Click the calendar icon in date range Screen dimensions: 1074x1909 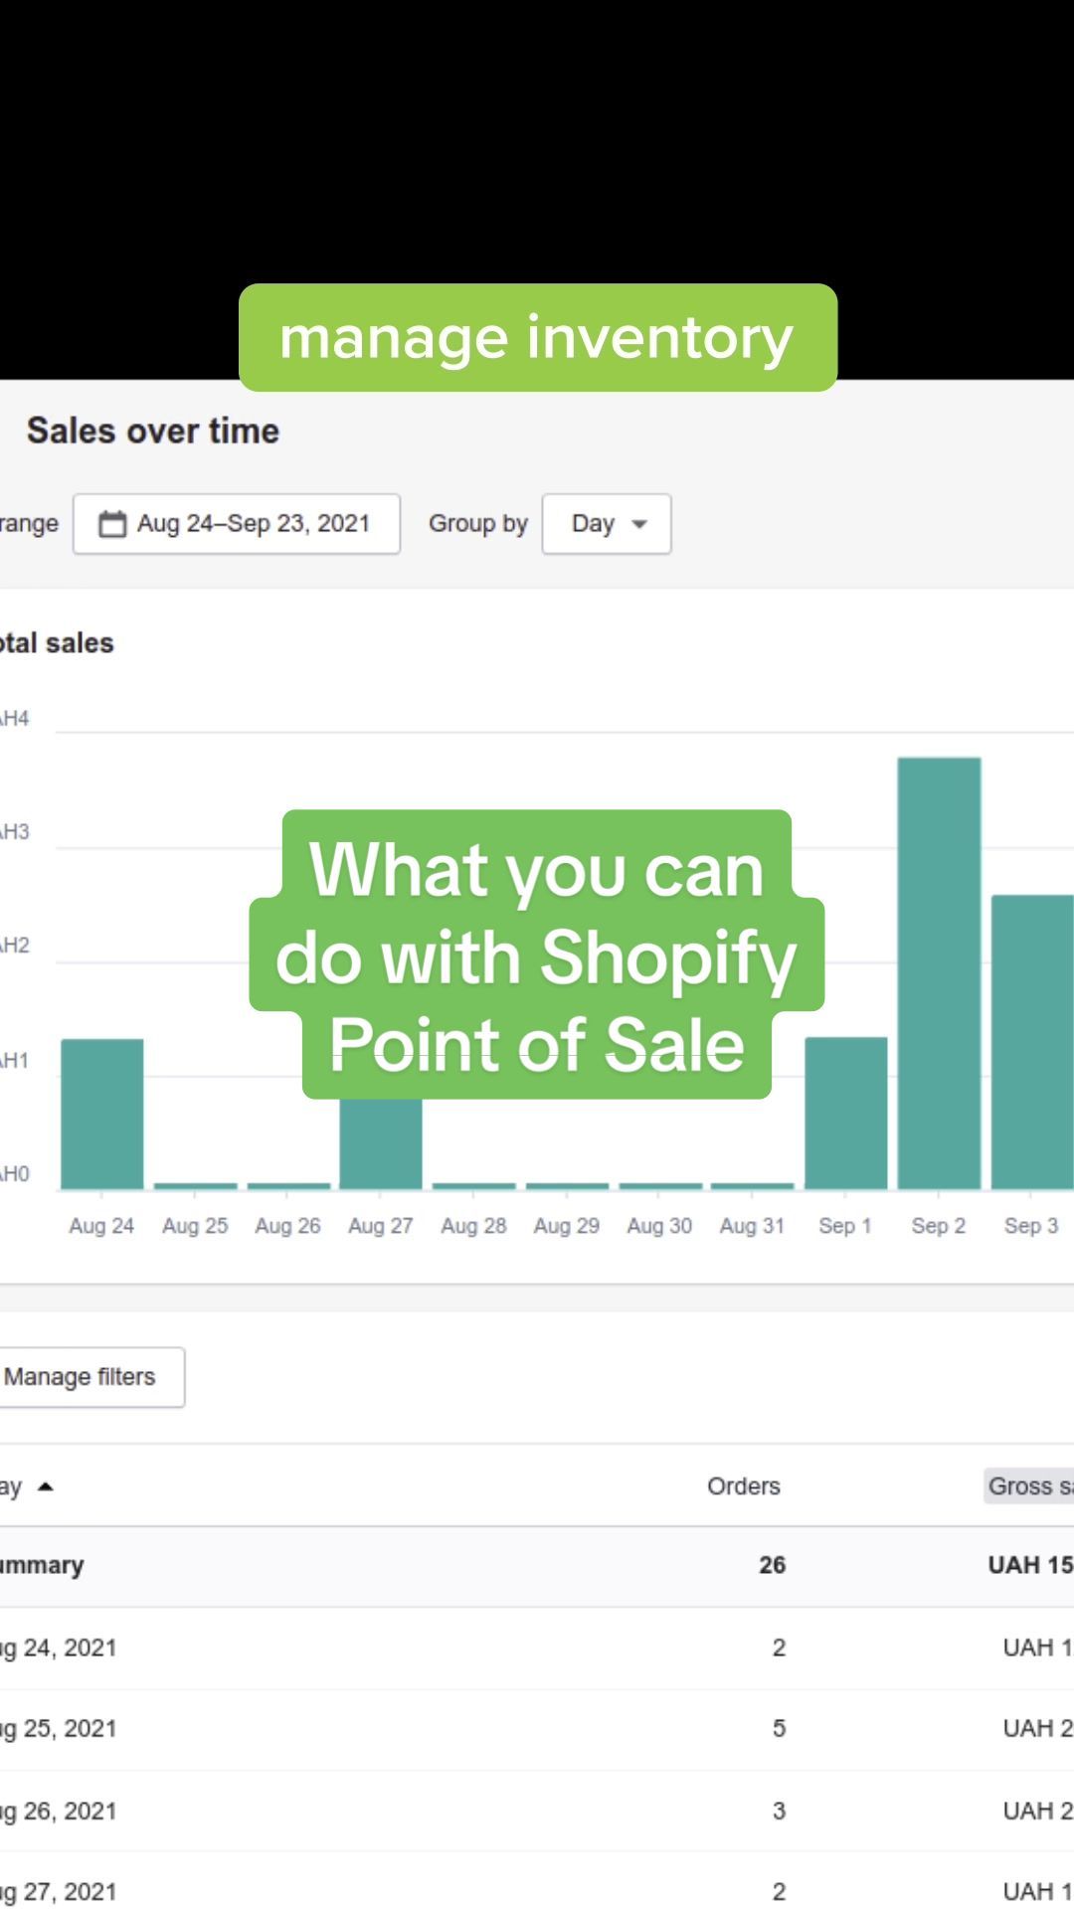(x=112, y=524)
